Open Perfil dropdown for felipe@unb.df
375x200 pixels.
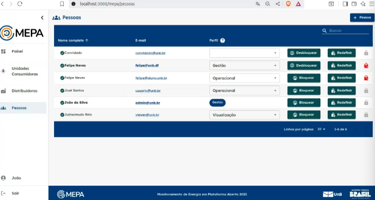245,66
